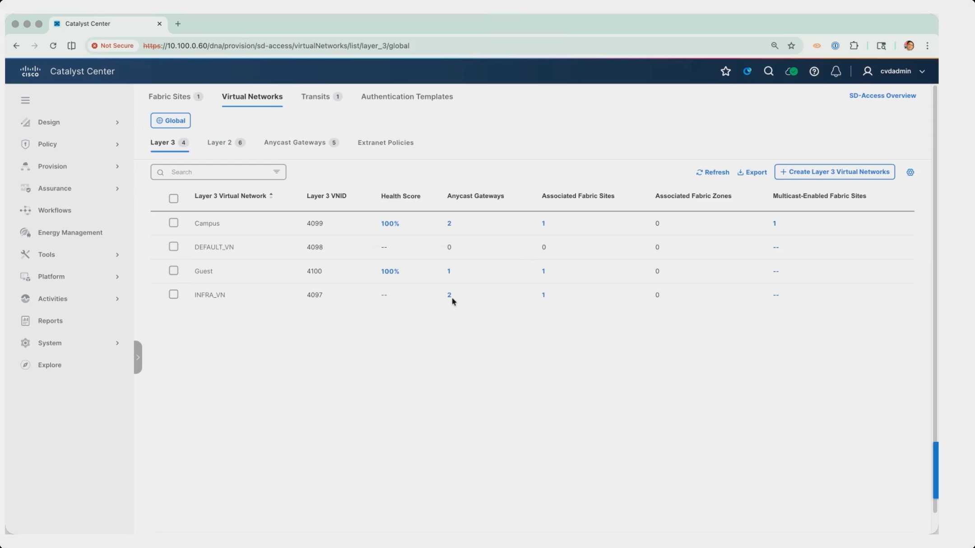Go back with browser back arrow
975x548 pixels.
[x=16, y=46]
